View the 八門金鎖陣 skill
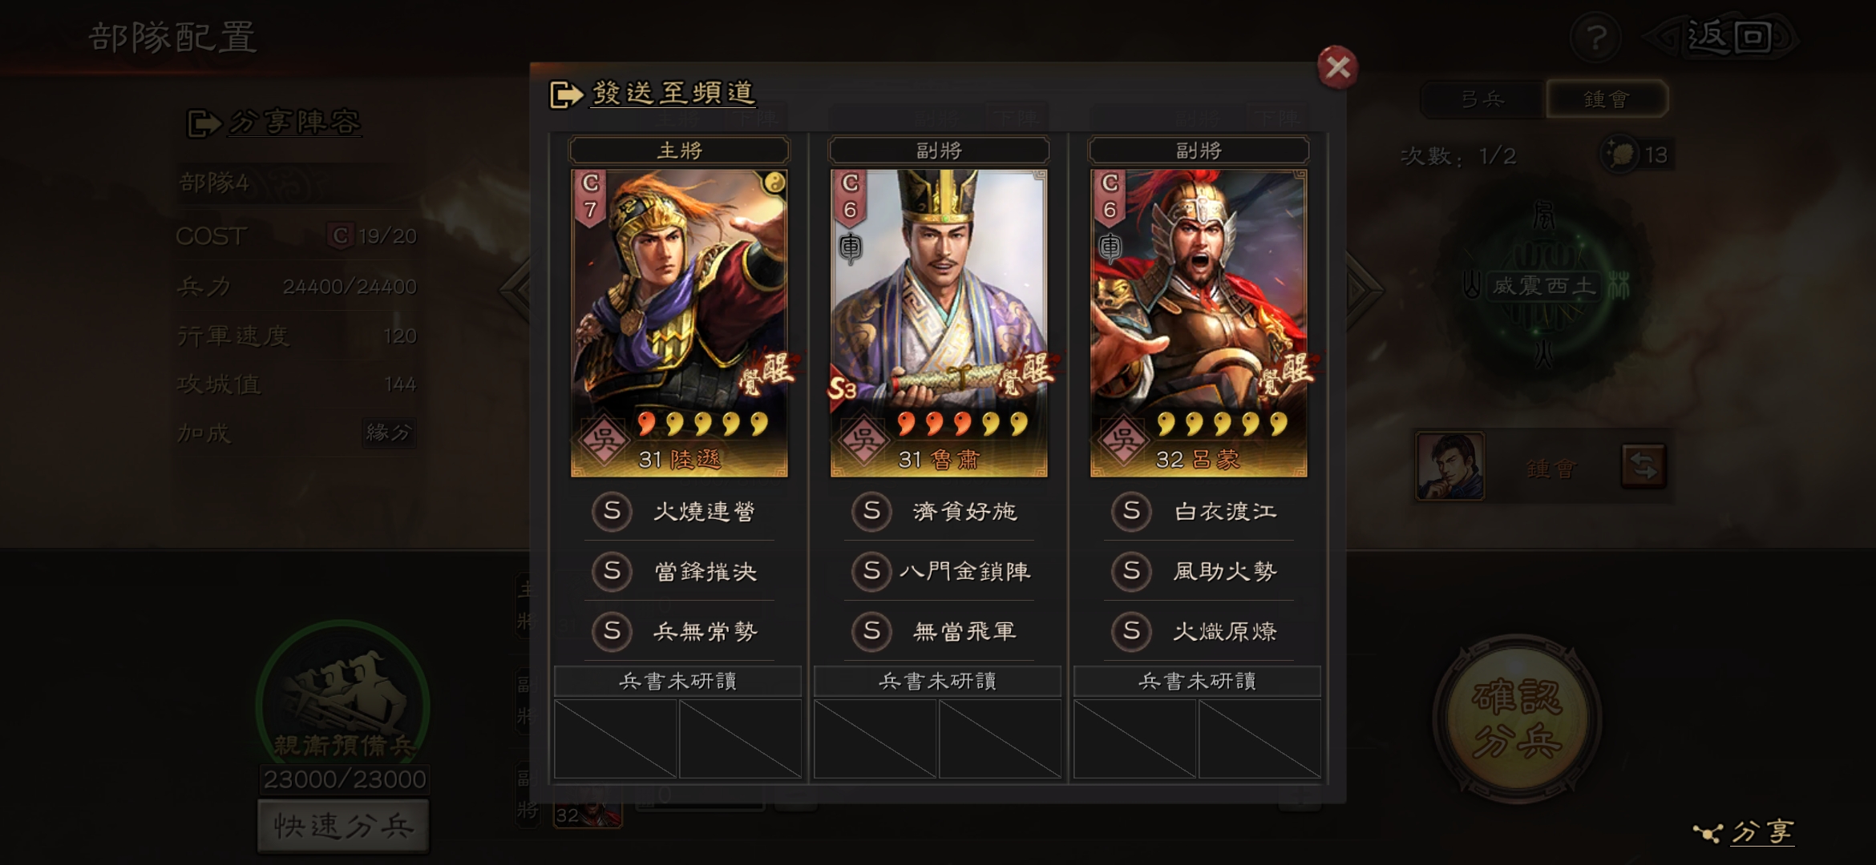 coord(964,571)
